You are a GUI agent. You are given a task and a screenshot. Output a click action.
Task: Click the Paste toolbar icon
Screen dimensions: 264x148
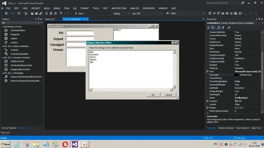coord(55,14)
